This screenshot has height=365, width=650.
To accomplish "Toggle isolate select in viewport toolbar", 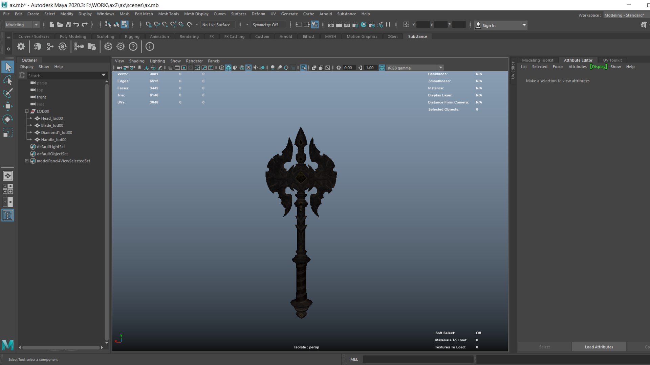I will point(303,68).
